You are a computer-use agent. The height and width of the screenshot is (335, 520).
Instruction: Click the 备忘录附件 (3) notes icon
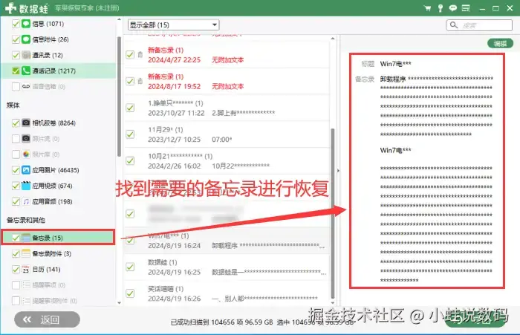click(26, 254)
